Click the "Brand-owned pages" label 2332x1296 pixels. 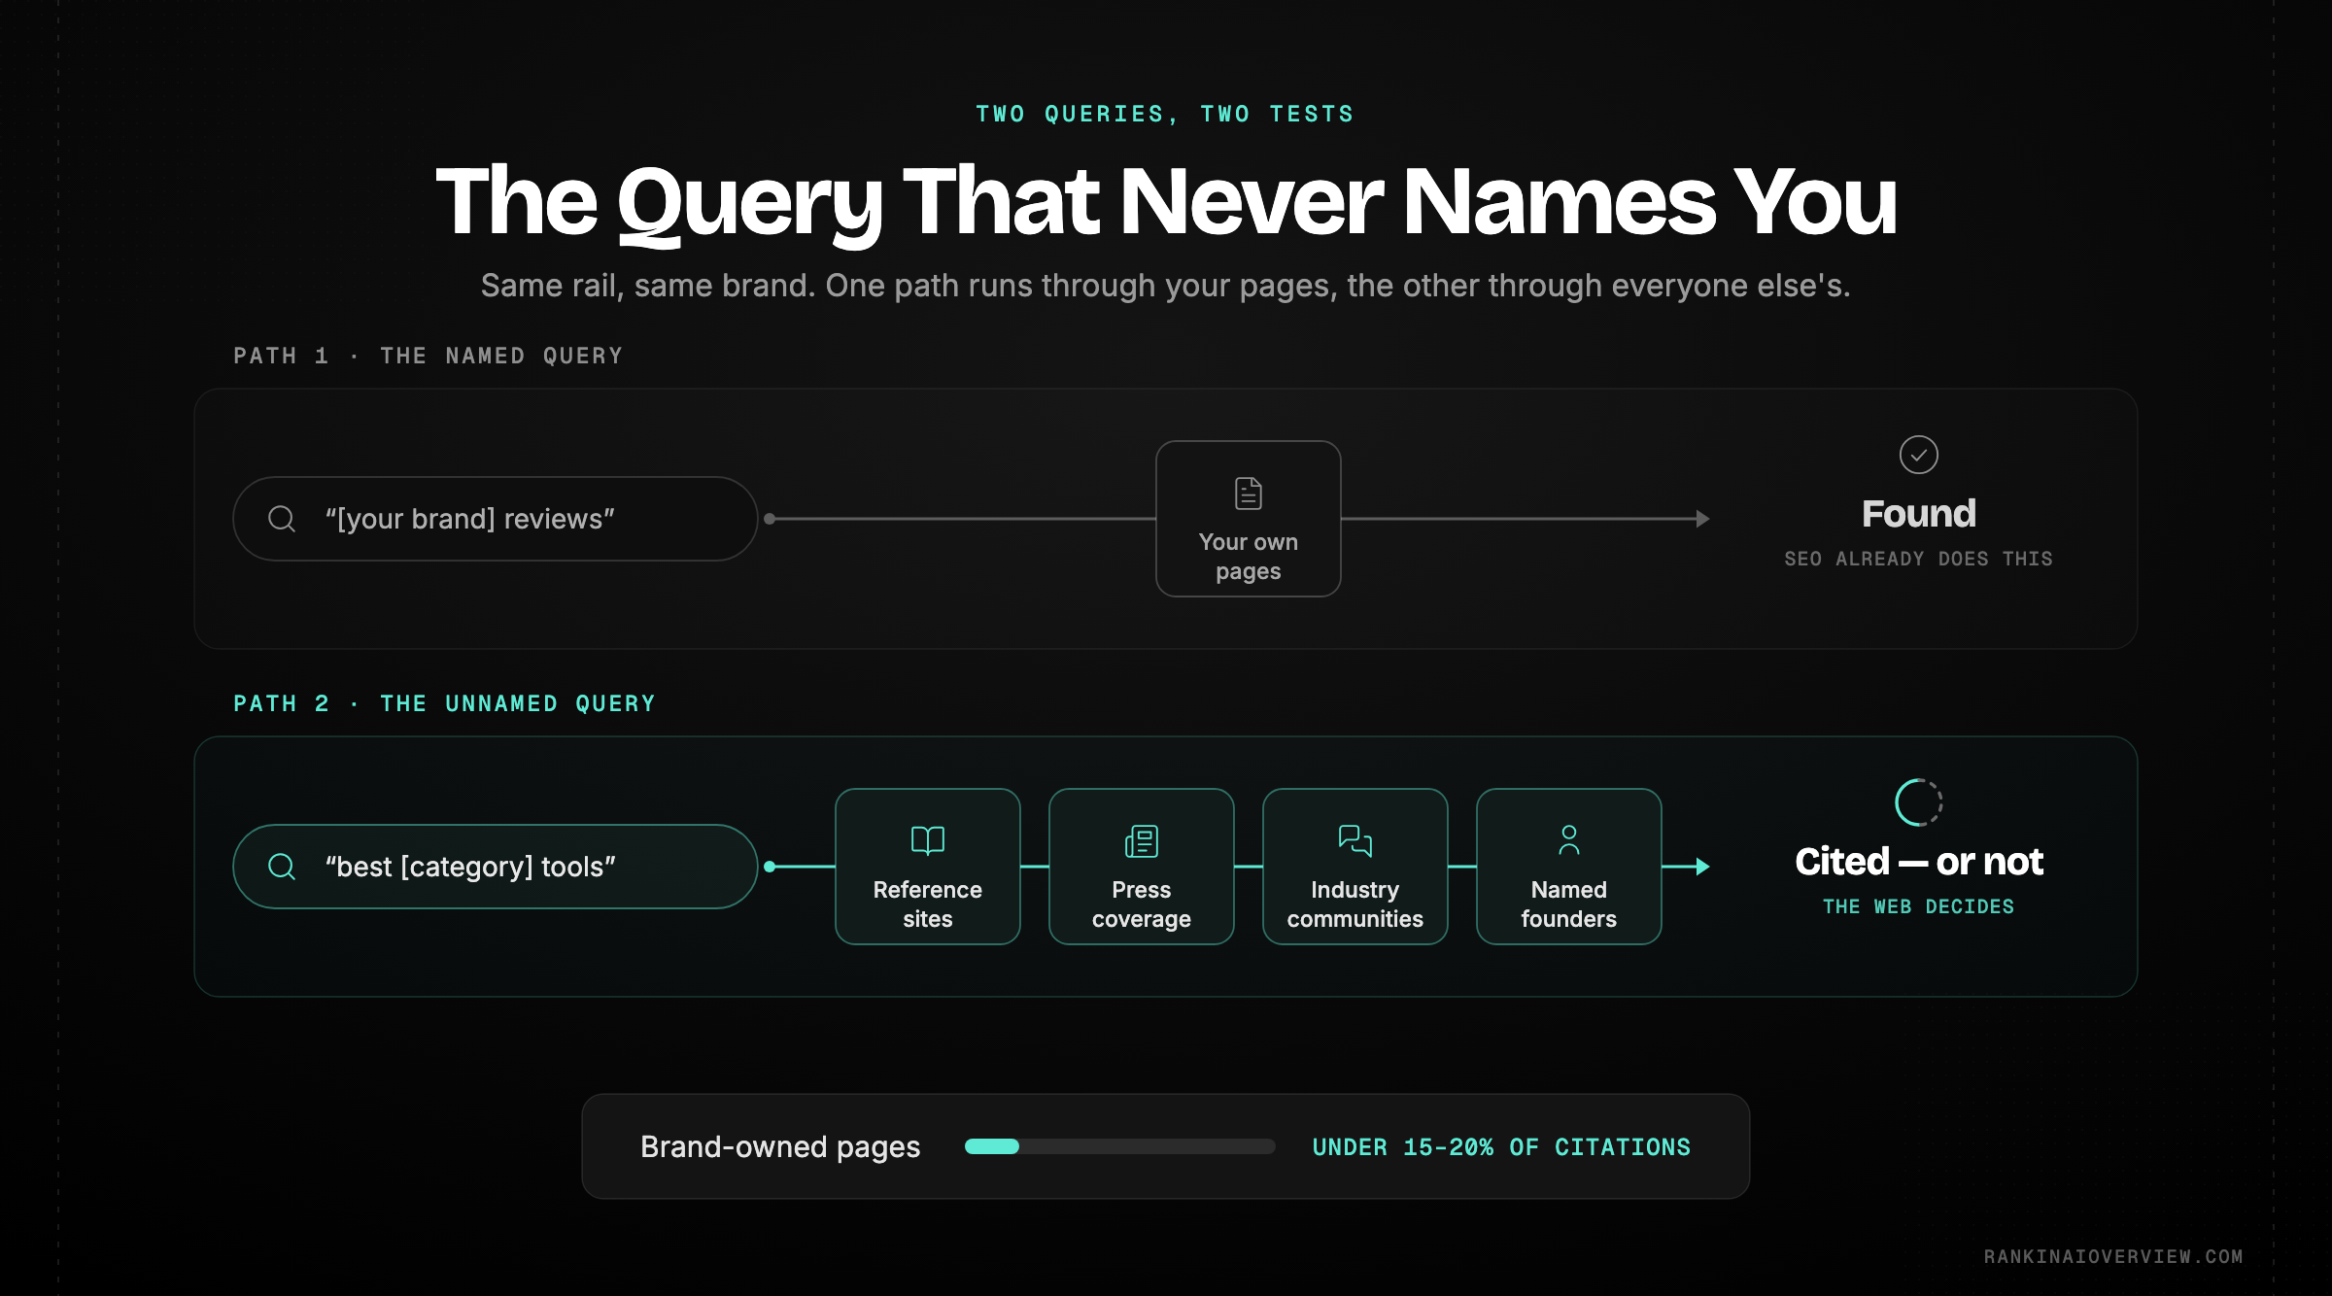tap(780, 1147)
